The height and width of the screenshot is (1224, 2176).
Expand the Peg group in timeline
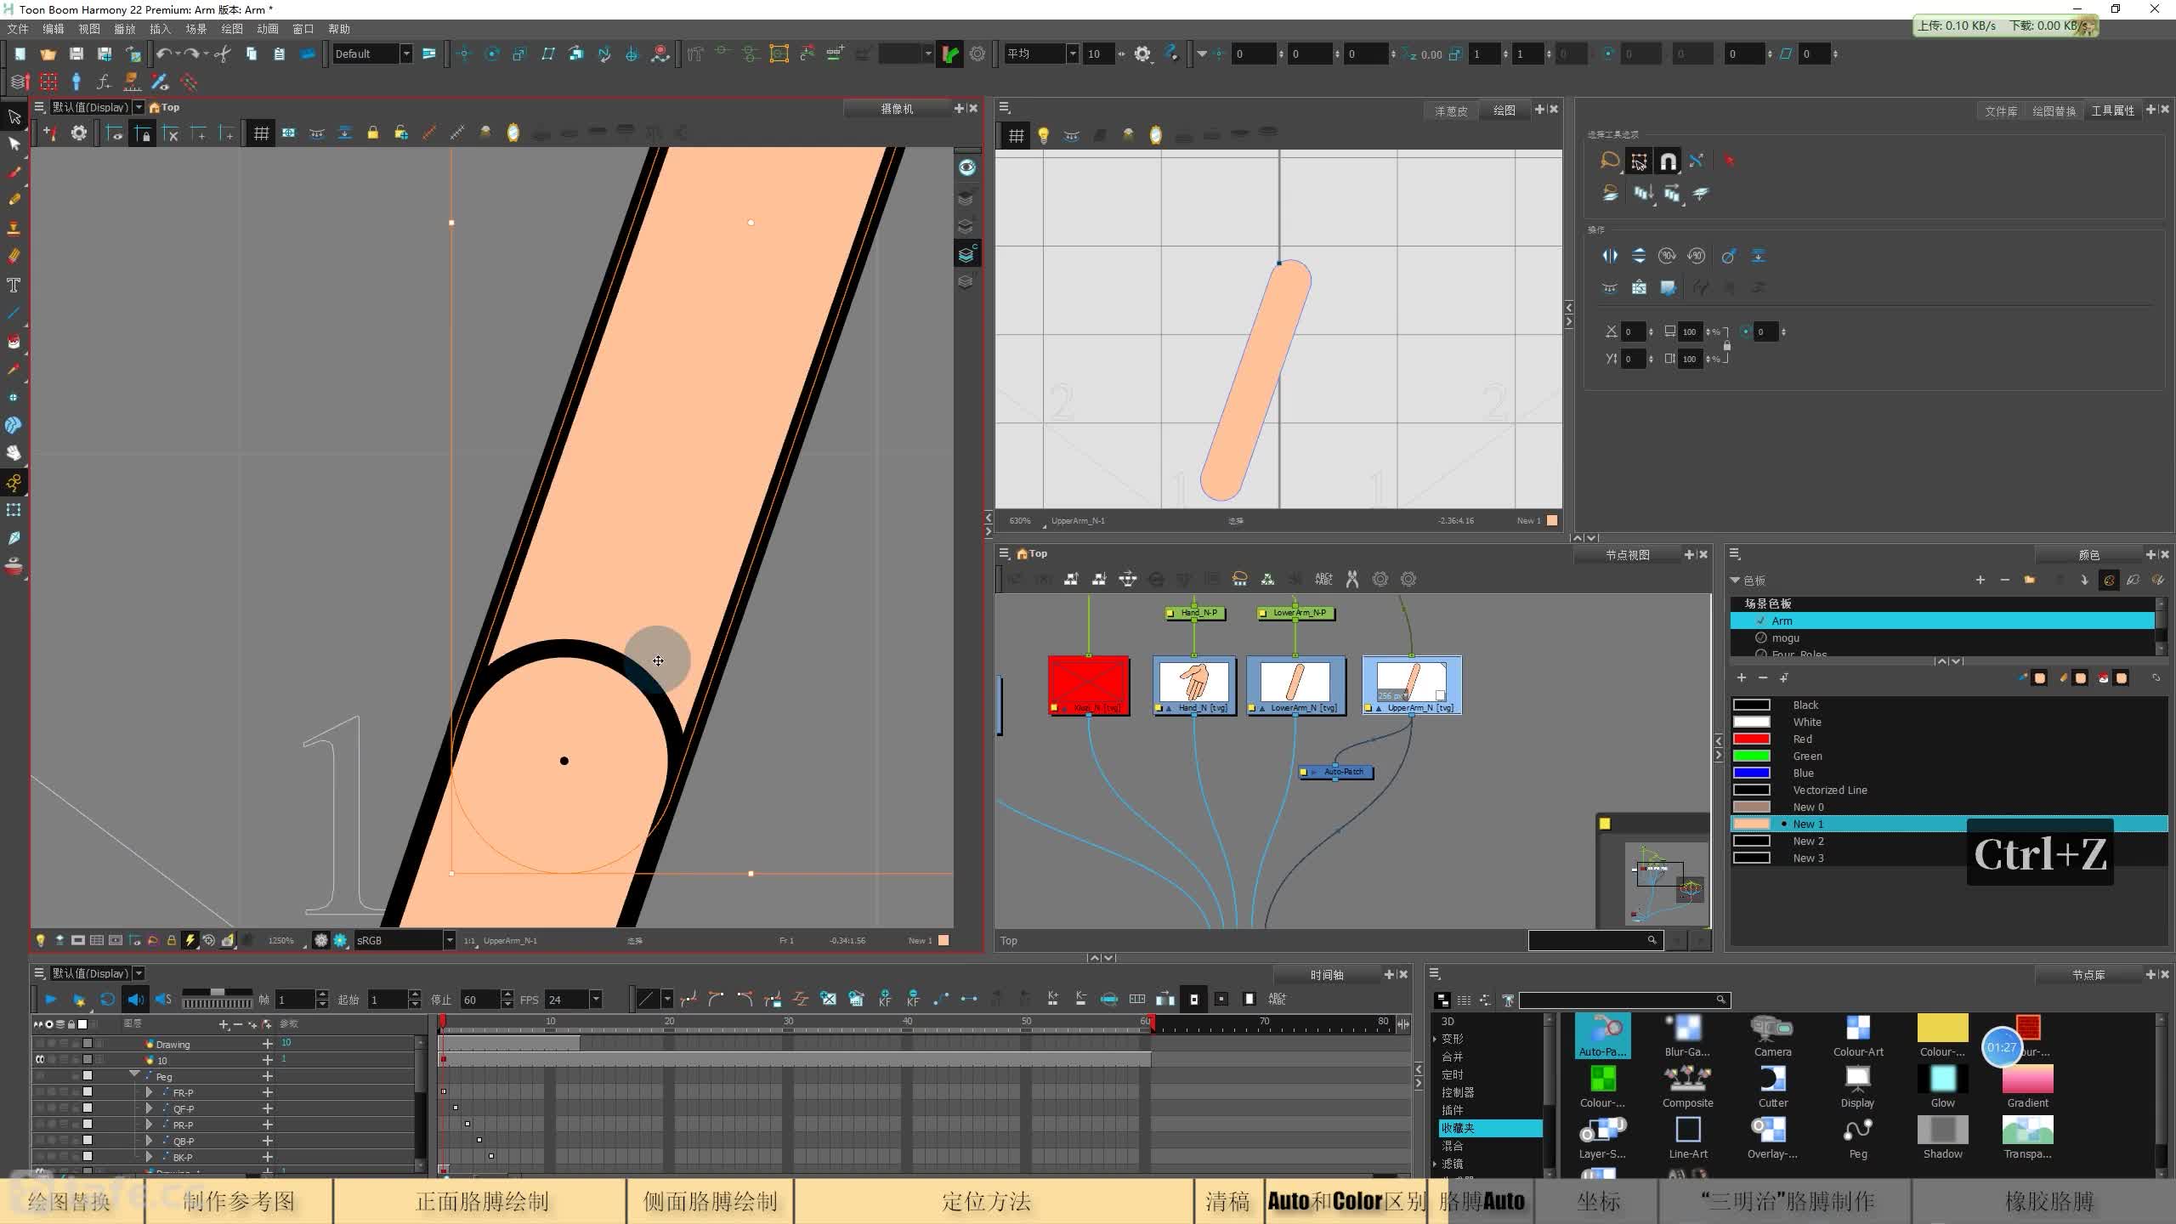tap(133, 1074)
